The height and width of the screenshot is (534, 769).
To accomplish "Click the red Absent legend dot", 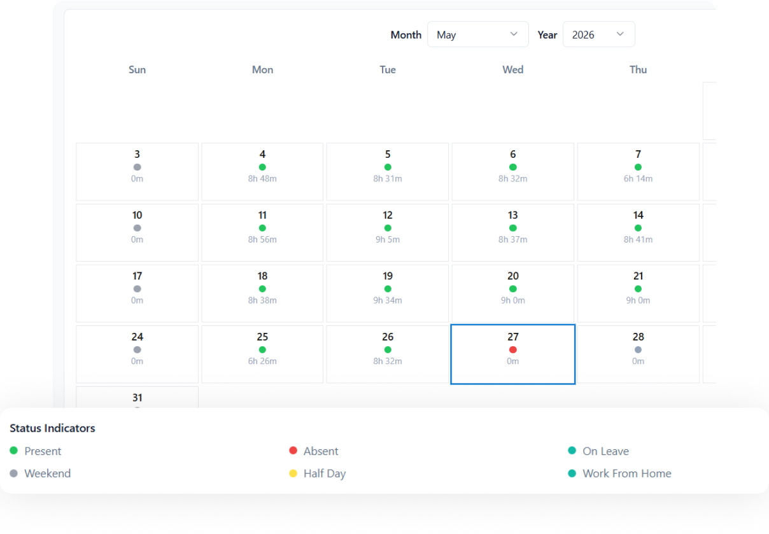I will click(x=293, y=451).
